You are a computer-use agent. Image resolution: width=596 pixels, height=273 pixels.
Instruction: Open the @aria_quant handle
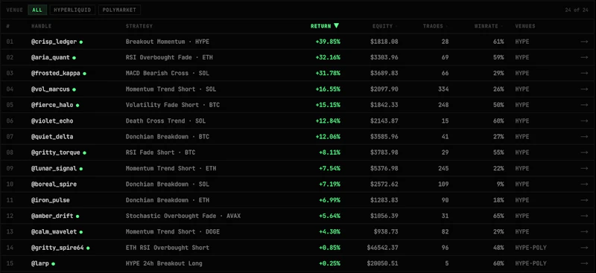[x=51, y=57]
